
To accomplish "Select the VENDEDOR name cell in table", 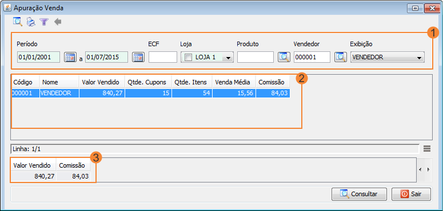I will [x=59, y=94].
